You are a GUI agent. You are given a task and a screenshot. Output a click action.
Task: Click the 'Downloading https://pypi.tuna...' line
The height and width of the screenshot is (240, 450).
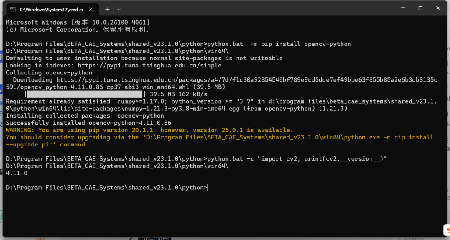click(225, 79)
